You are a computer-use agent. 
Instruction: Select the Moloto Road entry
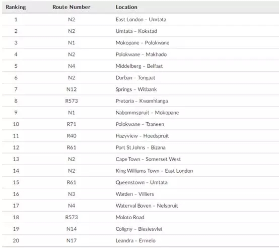(130, 217)
